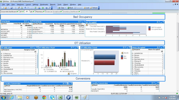Select Dr. GURAMATUN in OT Utilization table
This screenshot has width=179, height=100.
[19, 56]
